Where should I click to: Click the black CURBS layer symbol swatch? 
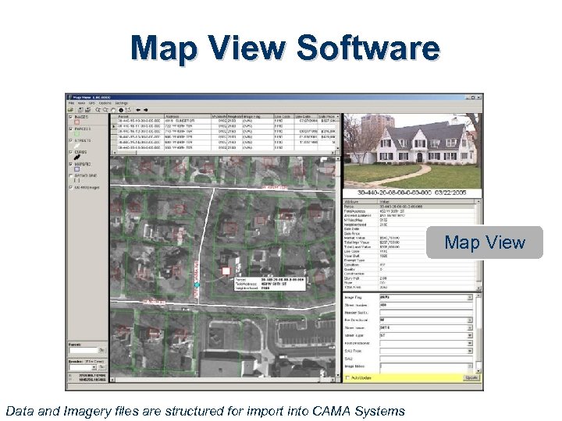tap(76, 157)
